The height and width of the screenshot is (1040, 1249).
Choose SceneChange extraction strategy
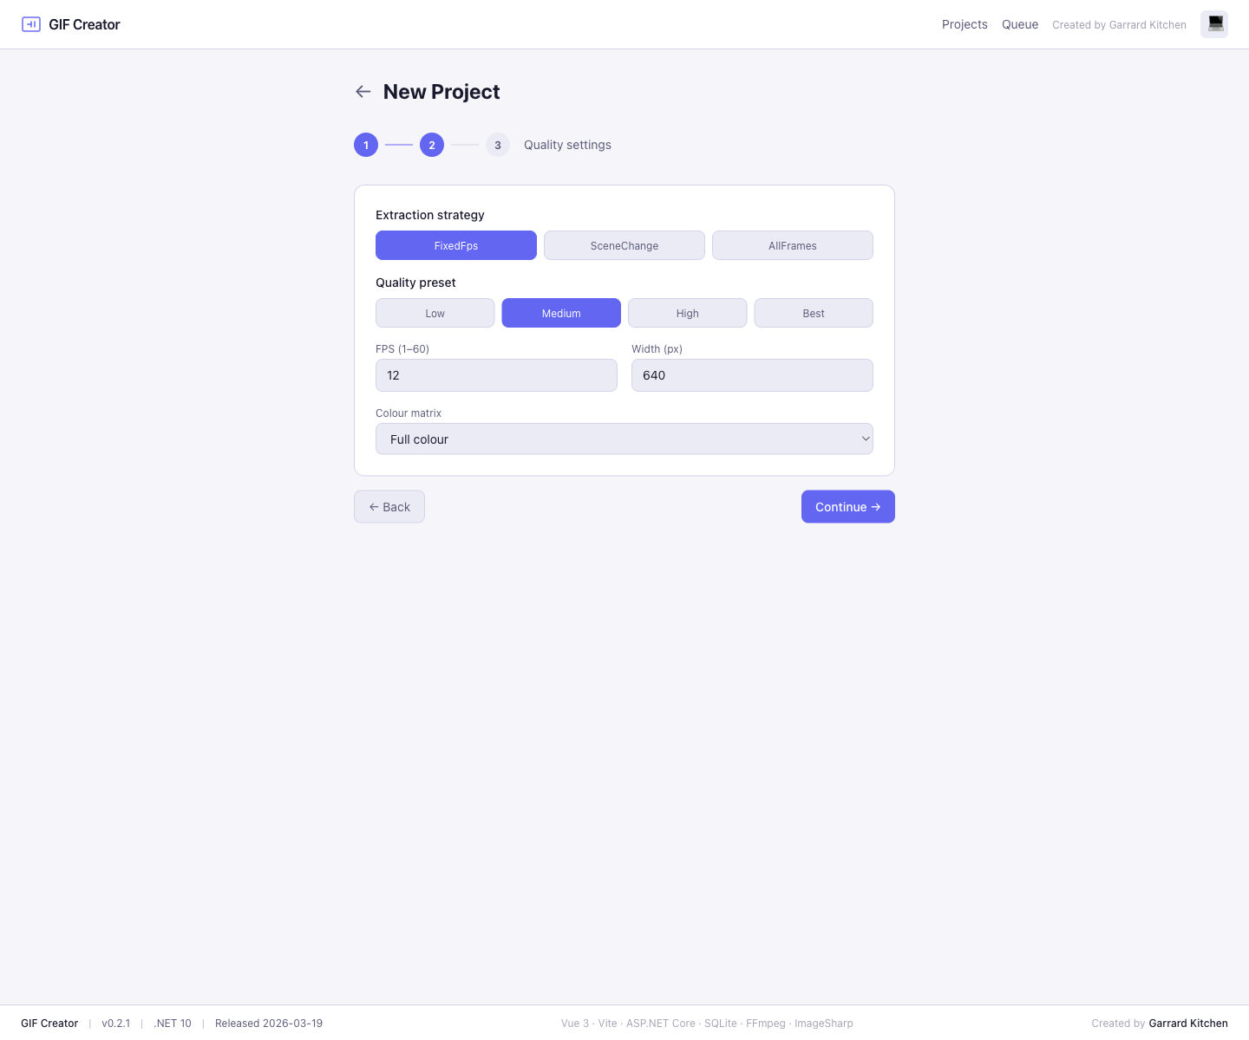(x=624, y=245)
